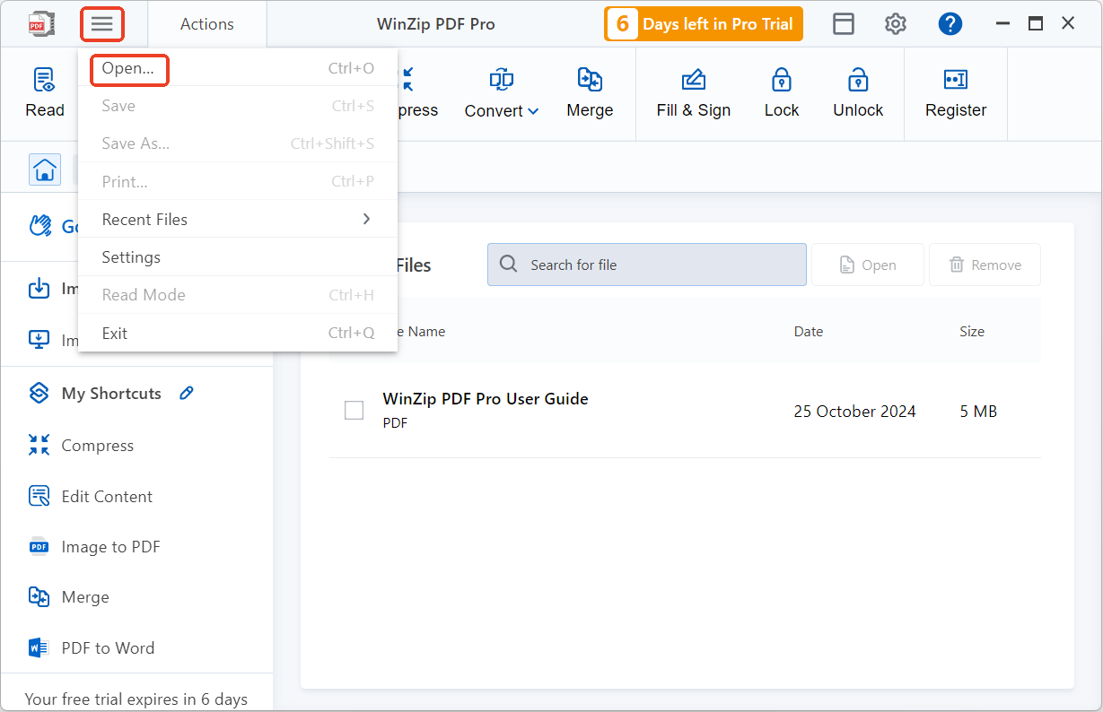This screenshot has width=1103, height=712.
Task: Click the Home icon below the toolbar
Action: click(x=45, y=169)
